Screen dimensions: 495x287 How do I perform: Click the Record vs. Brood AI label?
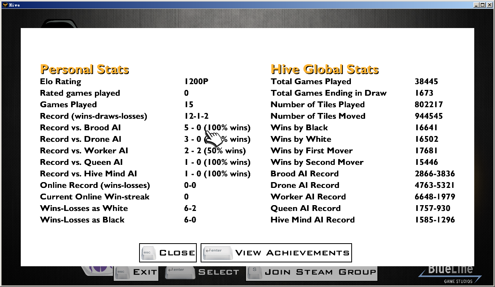(x=80, y=128)
